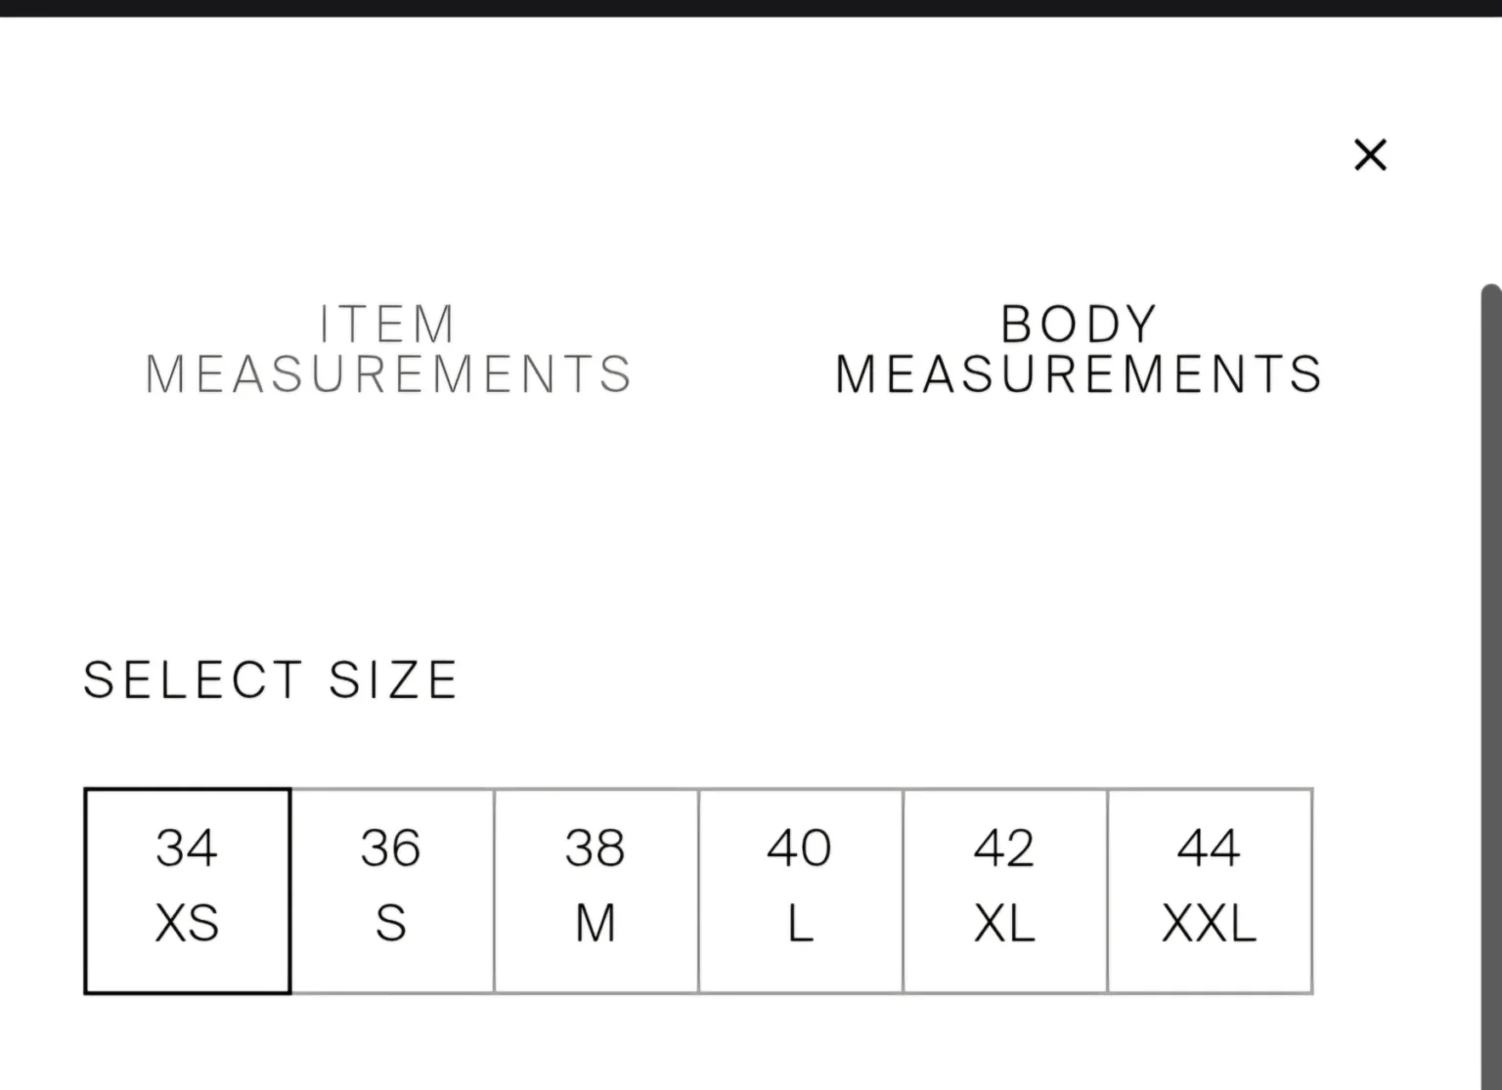Viewport: 1502px width, 1090px height.
Task: Click the letter L in the size 40 box
Action: tap(801, 923)
